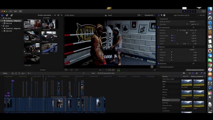213x120 pixels.
Task: Toggle the Distorsión checkbox
Action: click(158, 64)
